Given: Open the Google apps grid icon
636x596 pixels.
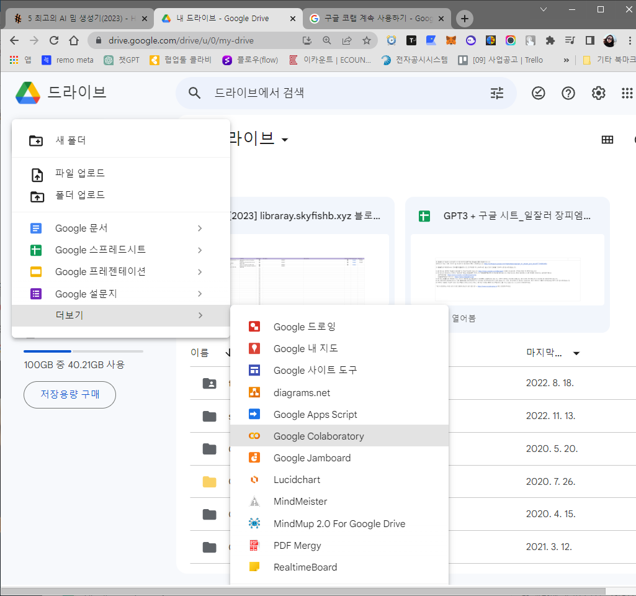Looking at the screenshot, I should point(627,93).
